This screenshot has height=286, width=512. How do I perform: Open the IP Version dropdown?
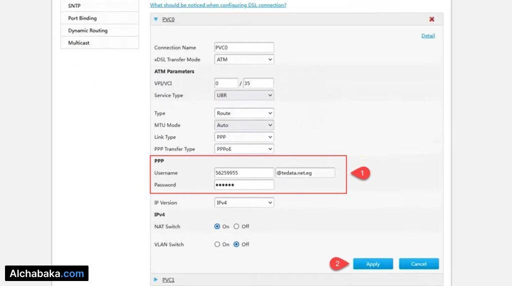[x=244, y=203]
